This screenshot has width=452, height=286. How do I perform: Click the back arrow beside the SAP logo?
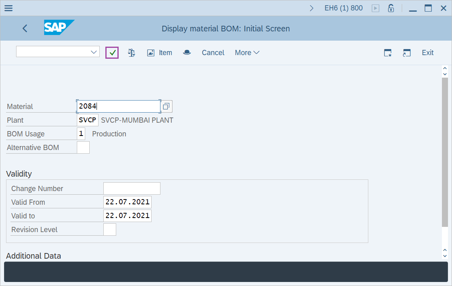pyautogui.click(x=25, y=28)
